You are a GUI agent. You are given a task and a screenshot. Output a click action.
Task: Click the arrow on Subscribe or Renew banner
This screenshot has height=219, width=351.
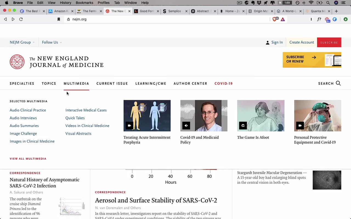click(314, 57)
